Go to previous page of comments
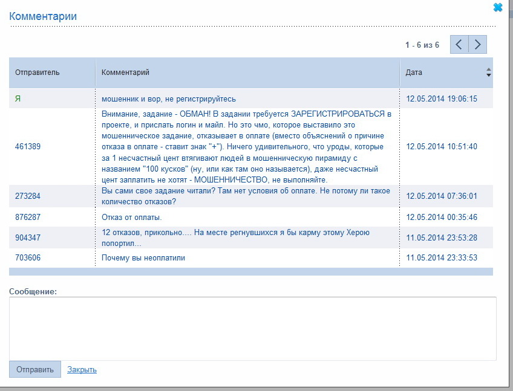The image size is (513, 391). tap(459, 45)
